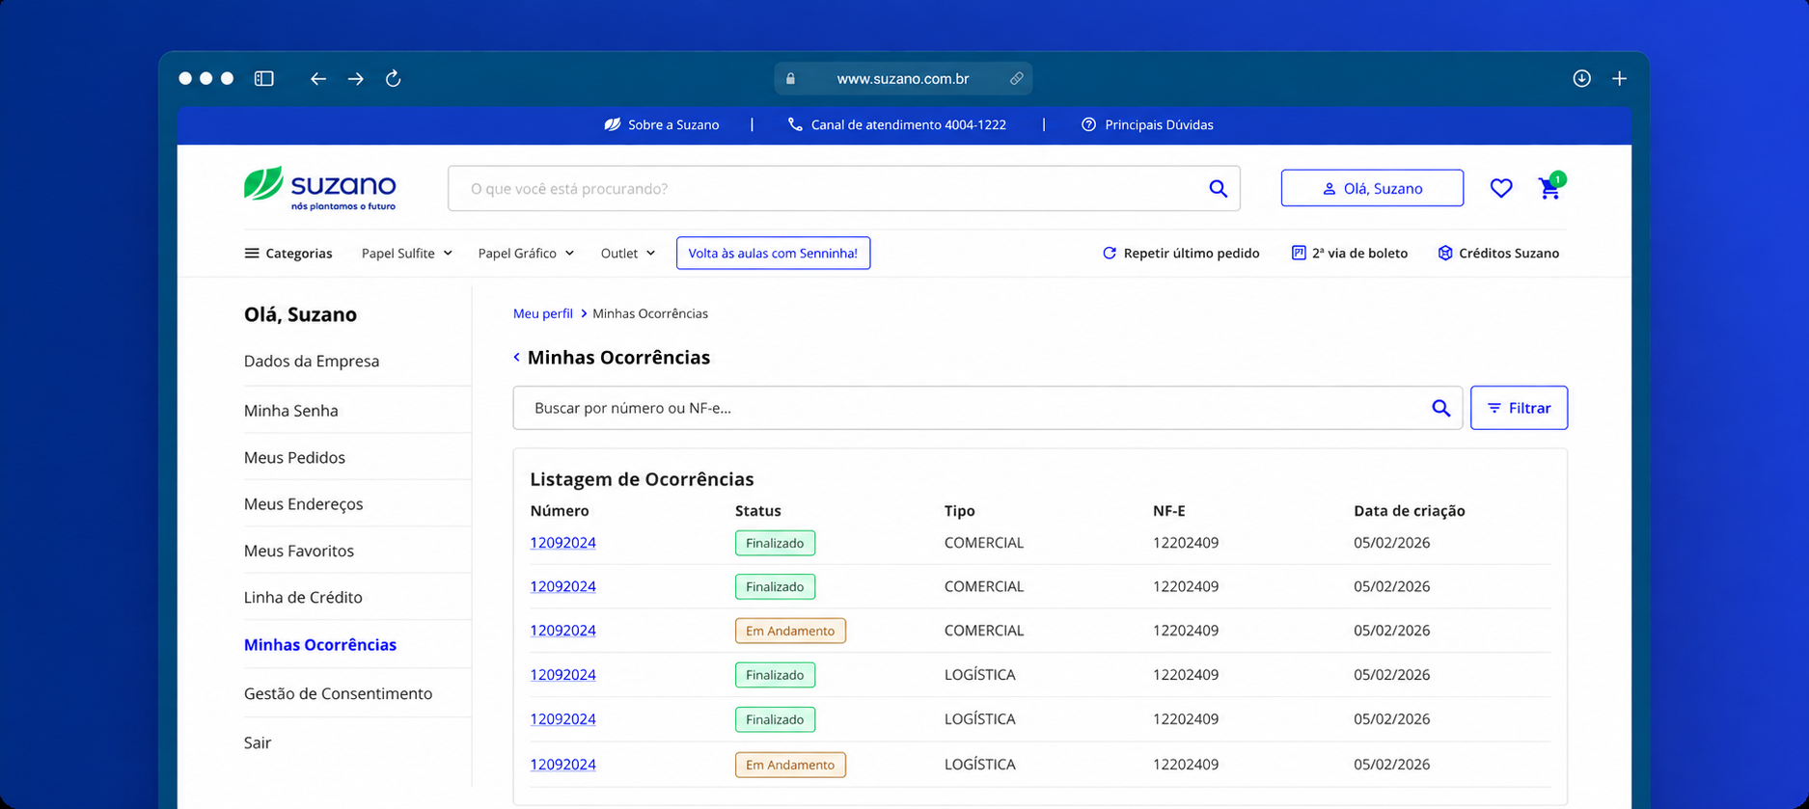Open Minha Senha in sidebar
This screenshot has width=1809, height=809.
291,410
